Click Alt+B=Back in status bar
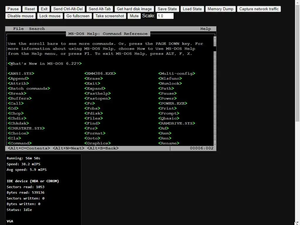This screenshot has width=300, height=225. [x=103, y=148]
